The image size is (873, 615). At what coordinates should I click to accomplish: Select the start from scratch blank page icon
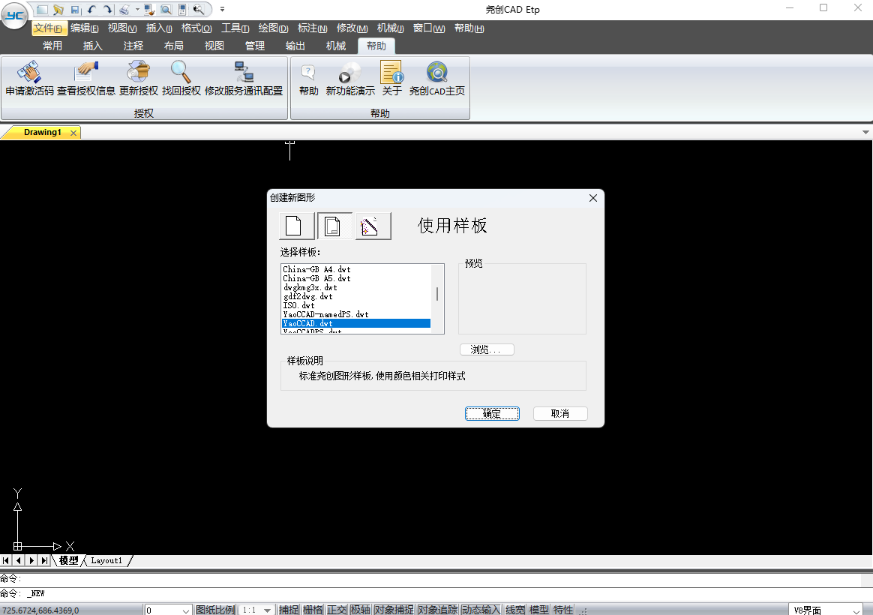(296, 226)
